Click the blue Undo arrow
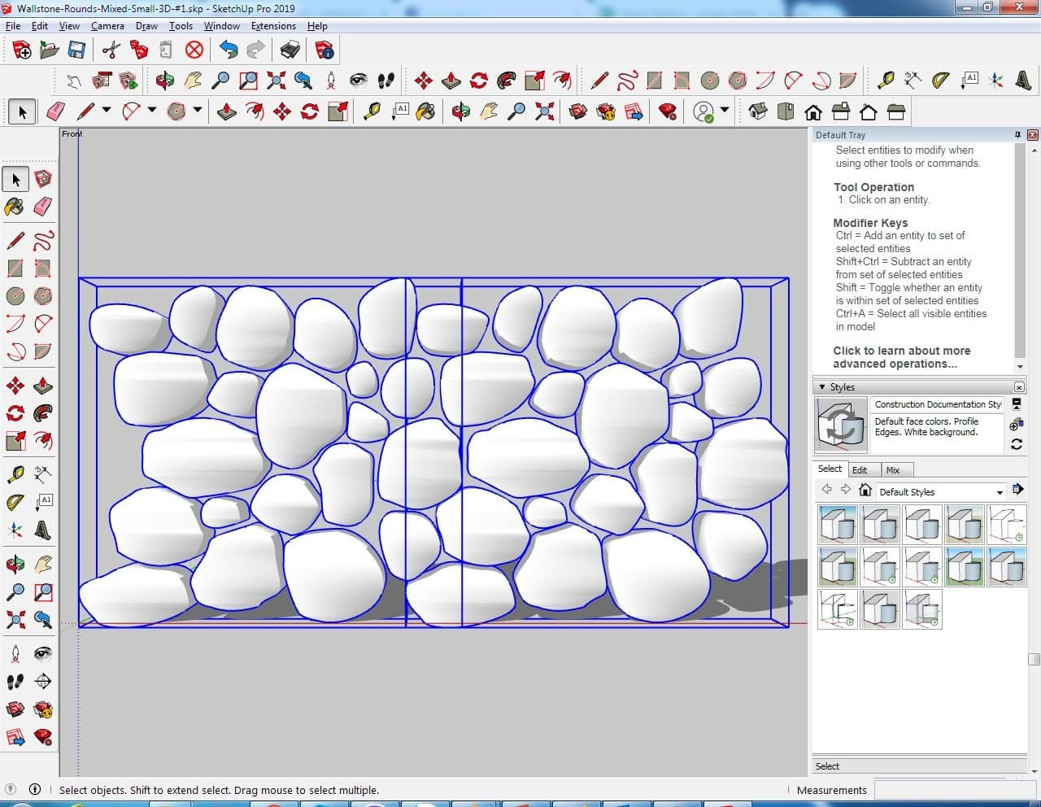1041x807 pixels. [229, 50]
